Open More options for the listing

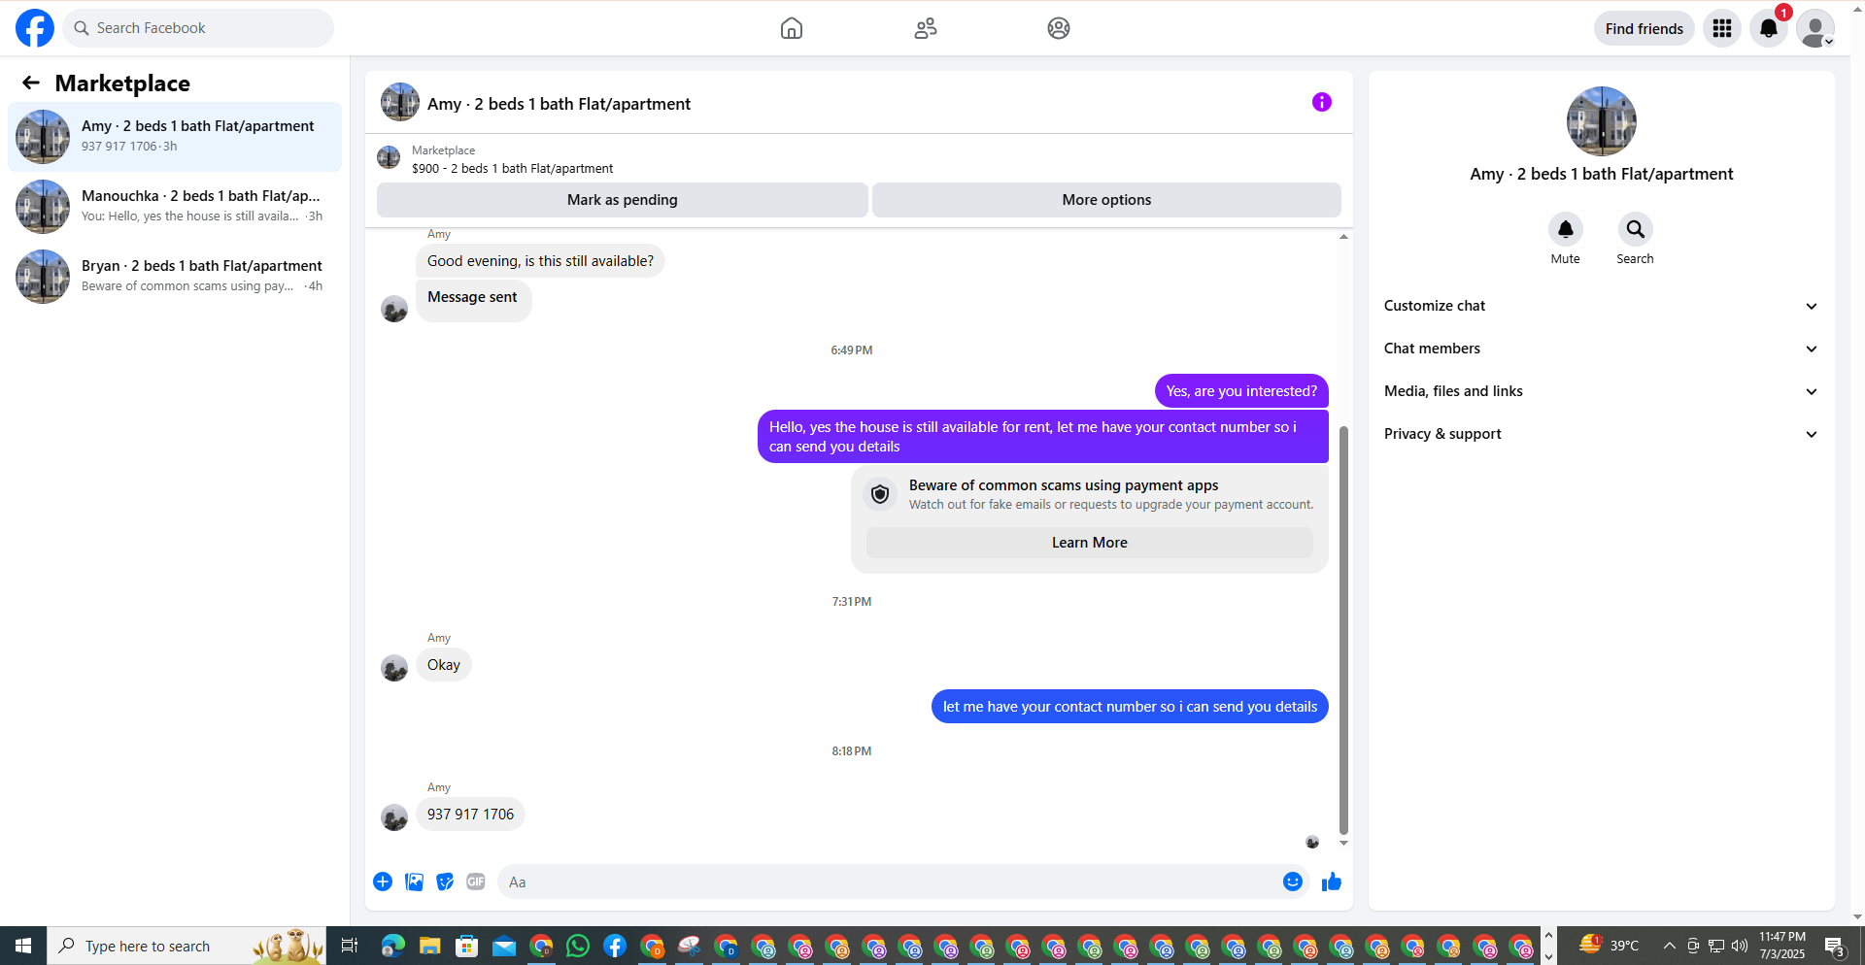1106,200
